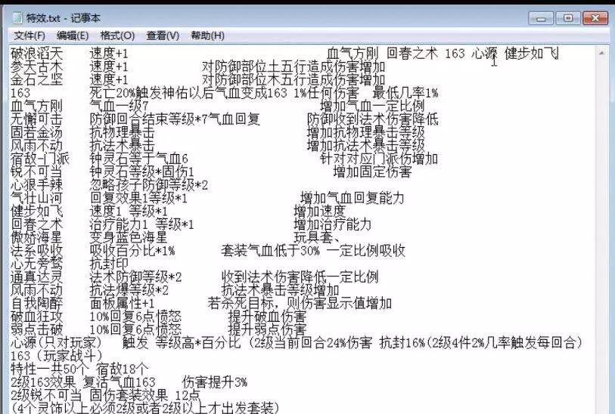Click on the text 心源(只对玩家)
Screen dimensions: 615x414
pos(56,343)
